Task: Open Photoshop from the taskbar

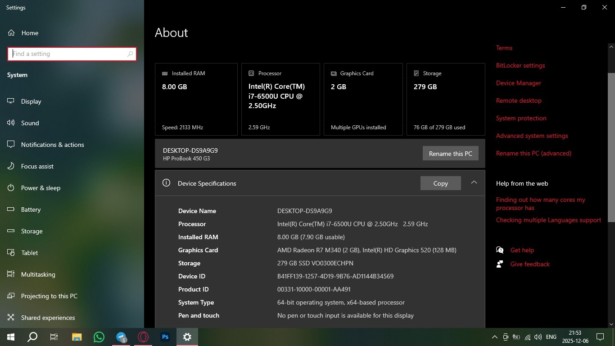Action: [165, 337]
